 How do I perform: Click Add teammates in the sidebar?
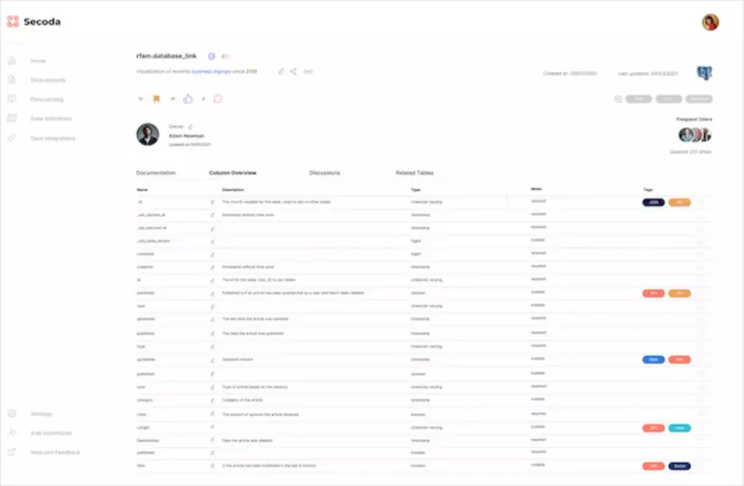[51, 433]
